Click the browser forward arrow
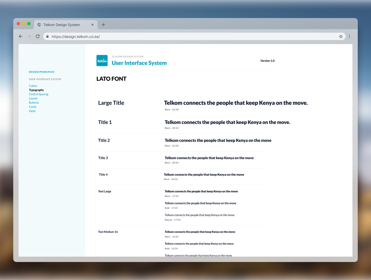The image size is (371, 280). coord(29,36)
